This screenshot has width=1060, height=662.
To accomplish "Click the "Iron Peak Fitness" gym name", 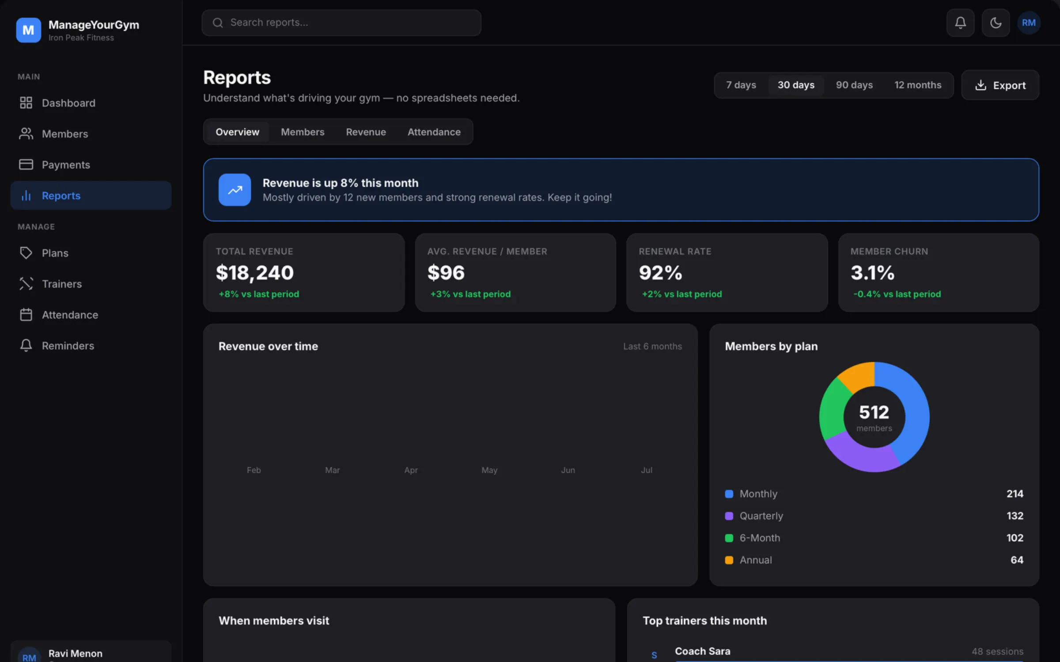I will pos(81,38).
